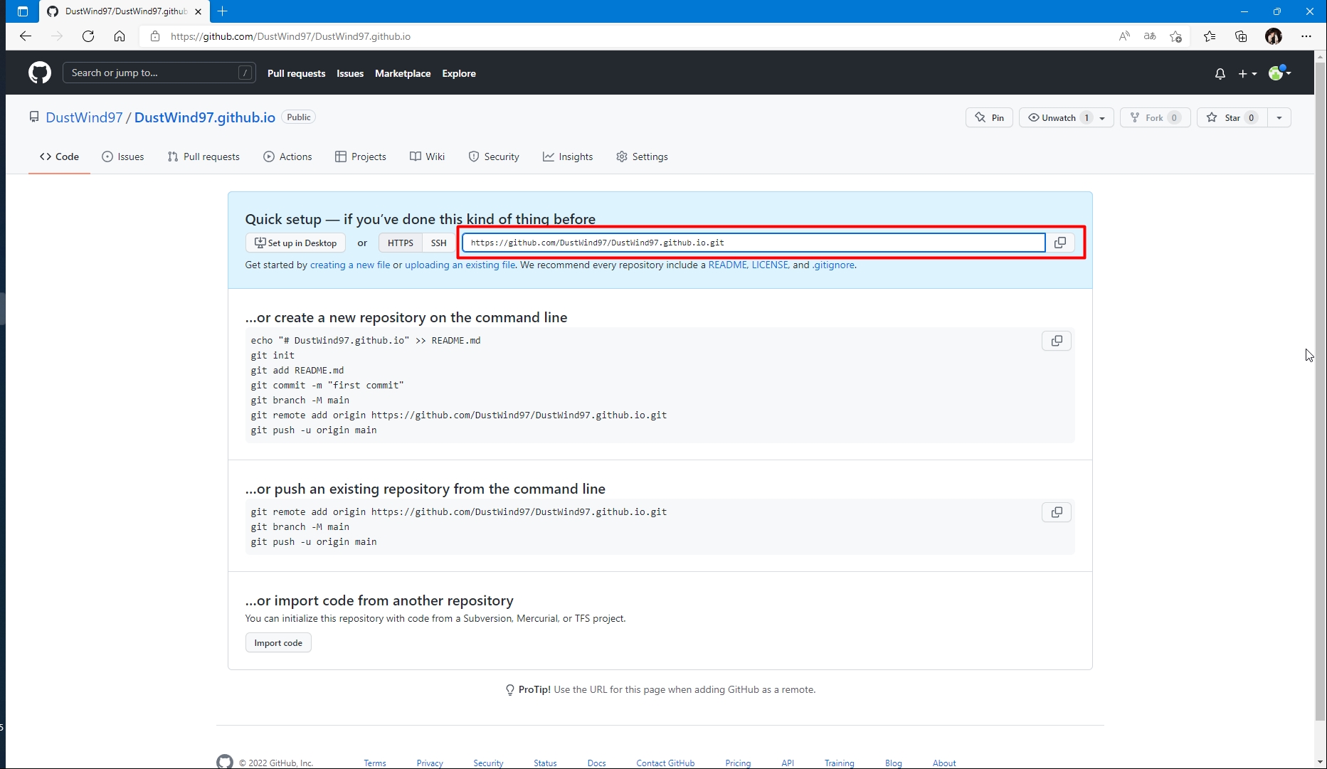Copy the push-existing-repository commands
1327x769 pixels.
click(x=1057, y=512)
